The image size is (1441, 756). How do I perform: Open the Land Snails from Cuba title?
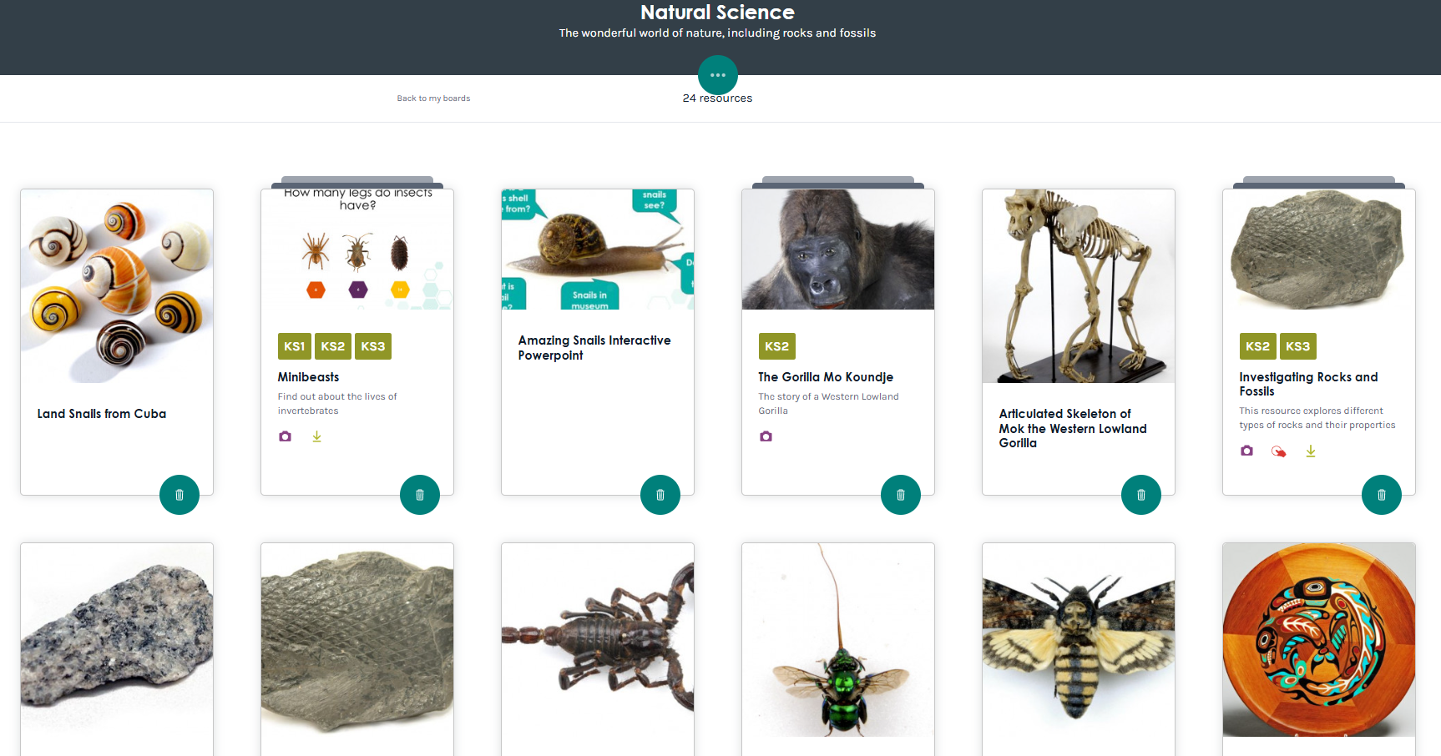click(102, 414)
